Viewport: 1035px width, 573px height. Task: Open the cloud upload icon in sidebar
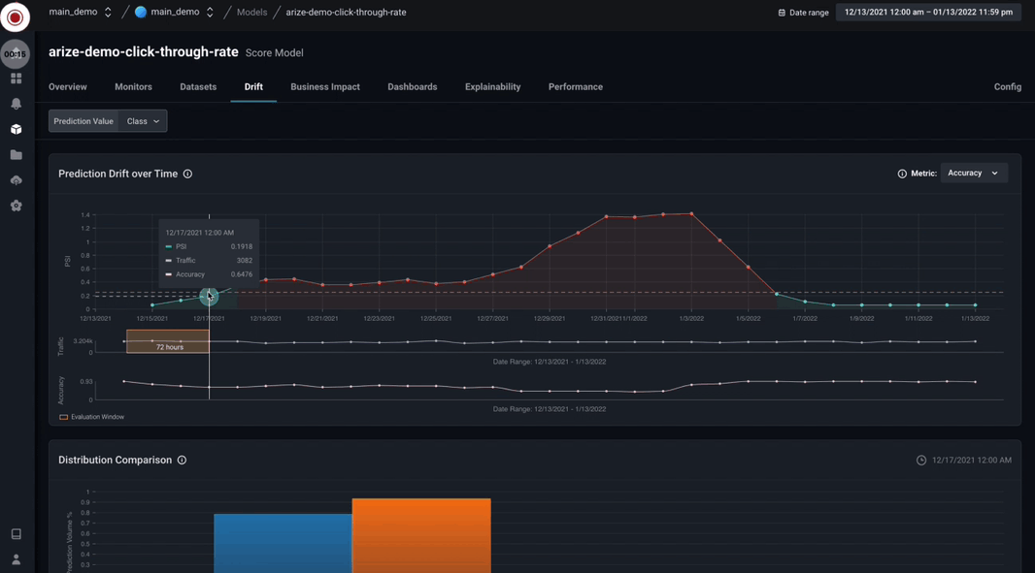16,180
